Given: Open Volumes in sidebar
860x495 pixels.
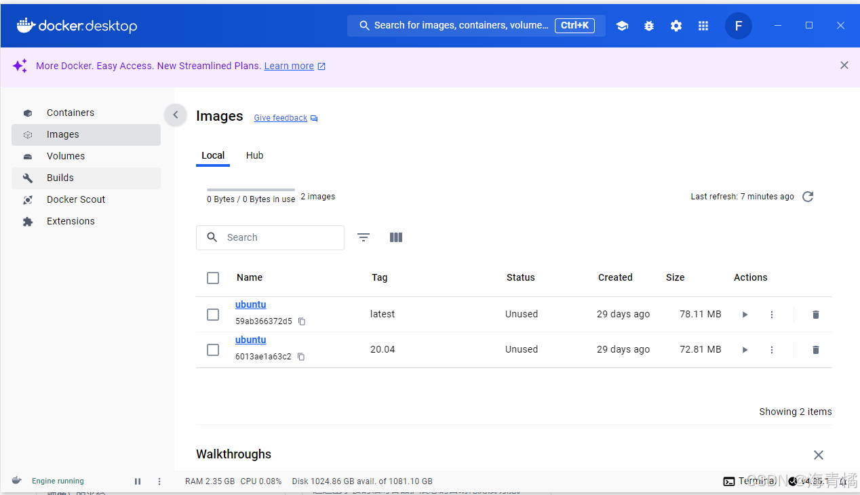Looking at the screenshot, I should (86, 156).
